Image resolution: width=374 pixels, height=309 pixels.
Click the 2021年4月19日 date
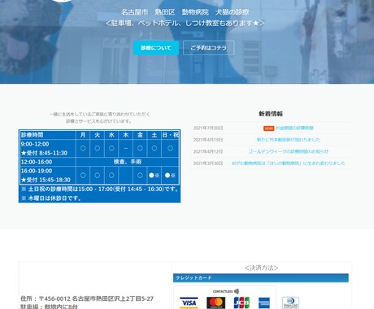(208, 140)
